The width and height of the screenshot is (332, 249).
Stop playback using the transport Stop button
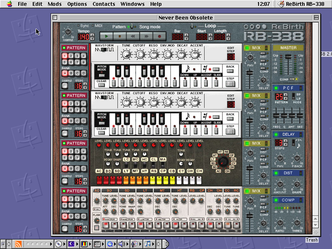pos(120,37)
